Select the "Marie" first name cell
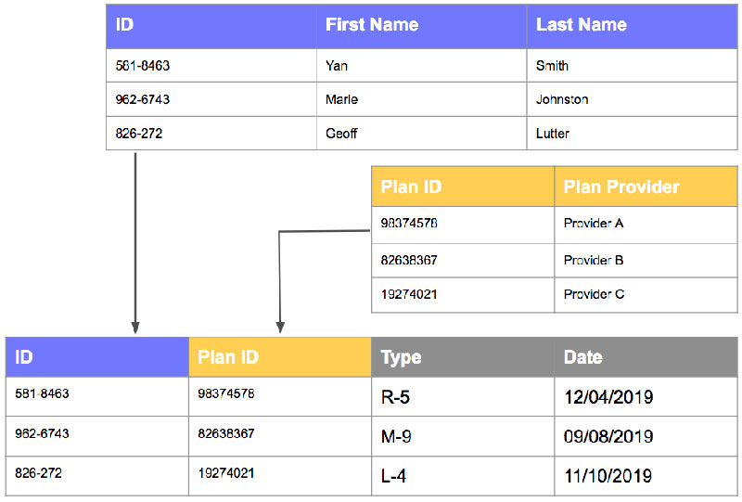The height and width of the screenshot is (502, 742). pyautogui.click(x=341, y=99)
